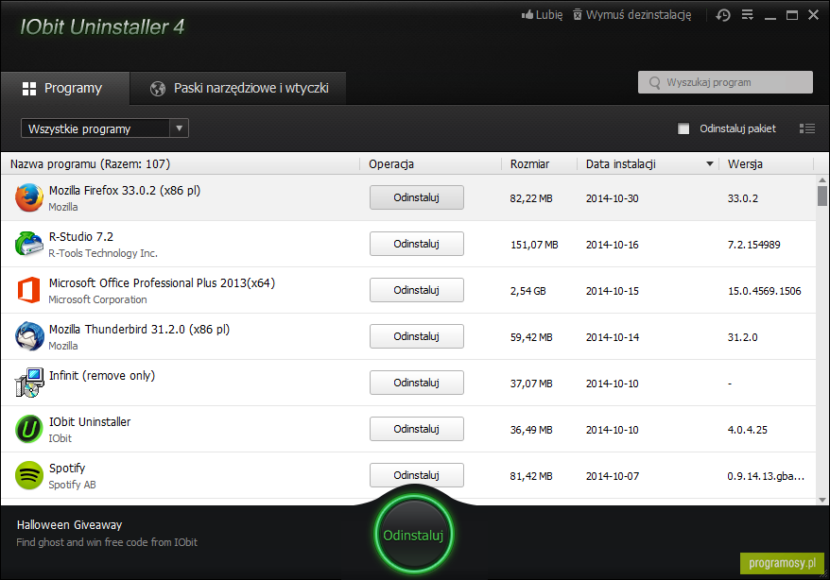Open the restore points history icon
This screenshot has width=830, height=580.
(x=723, y=15)
